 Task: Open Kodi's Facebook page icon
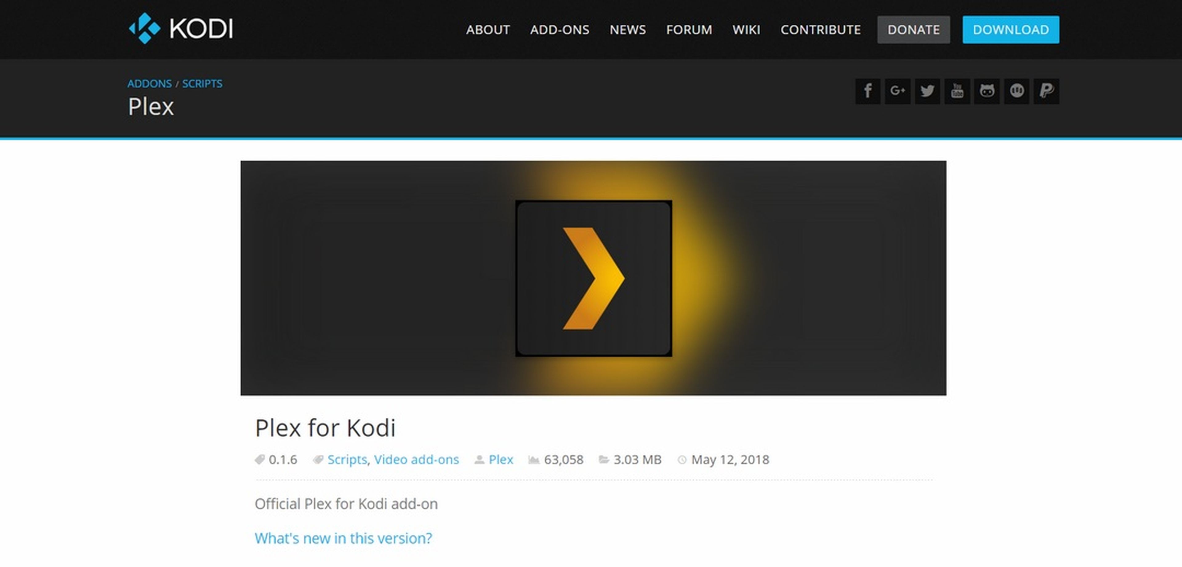coord(868,91)
